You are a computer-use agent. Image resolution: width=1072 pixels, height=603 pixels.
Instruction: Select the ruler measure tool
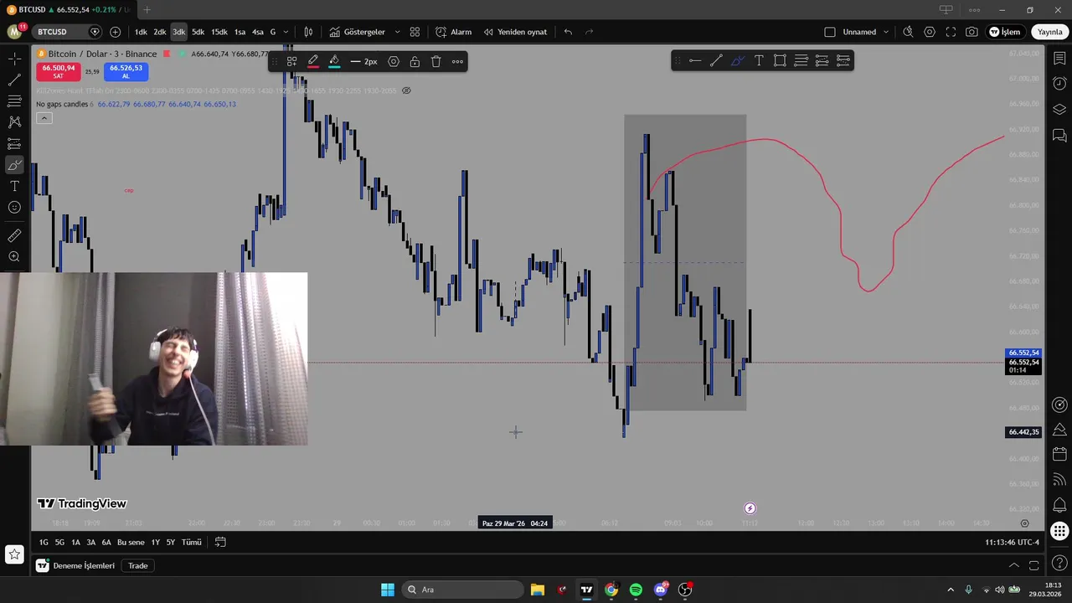click(14, 236)
